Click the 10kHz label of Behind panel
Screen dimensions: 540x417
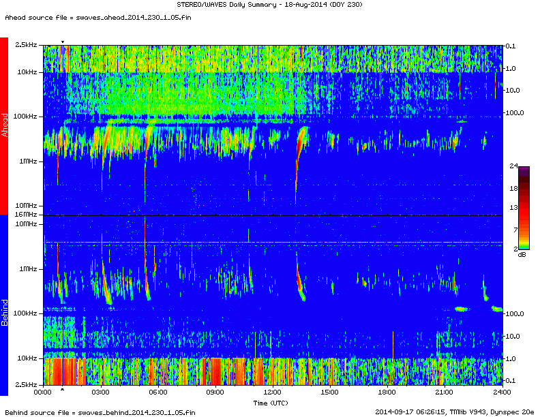(x=27, y=358)
